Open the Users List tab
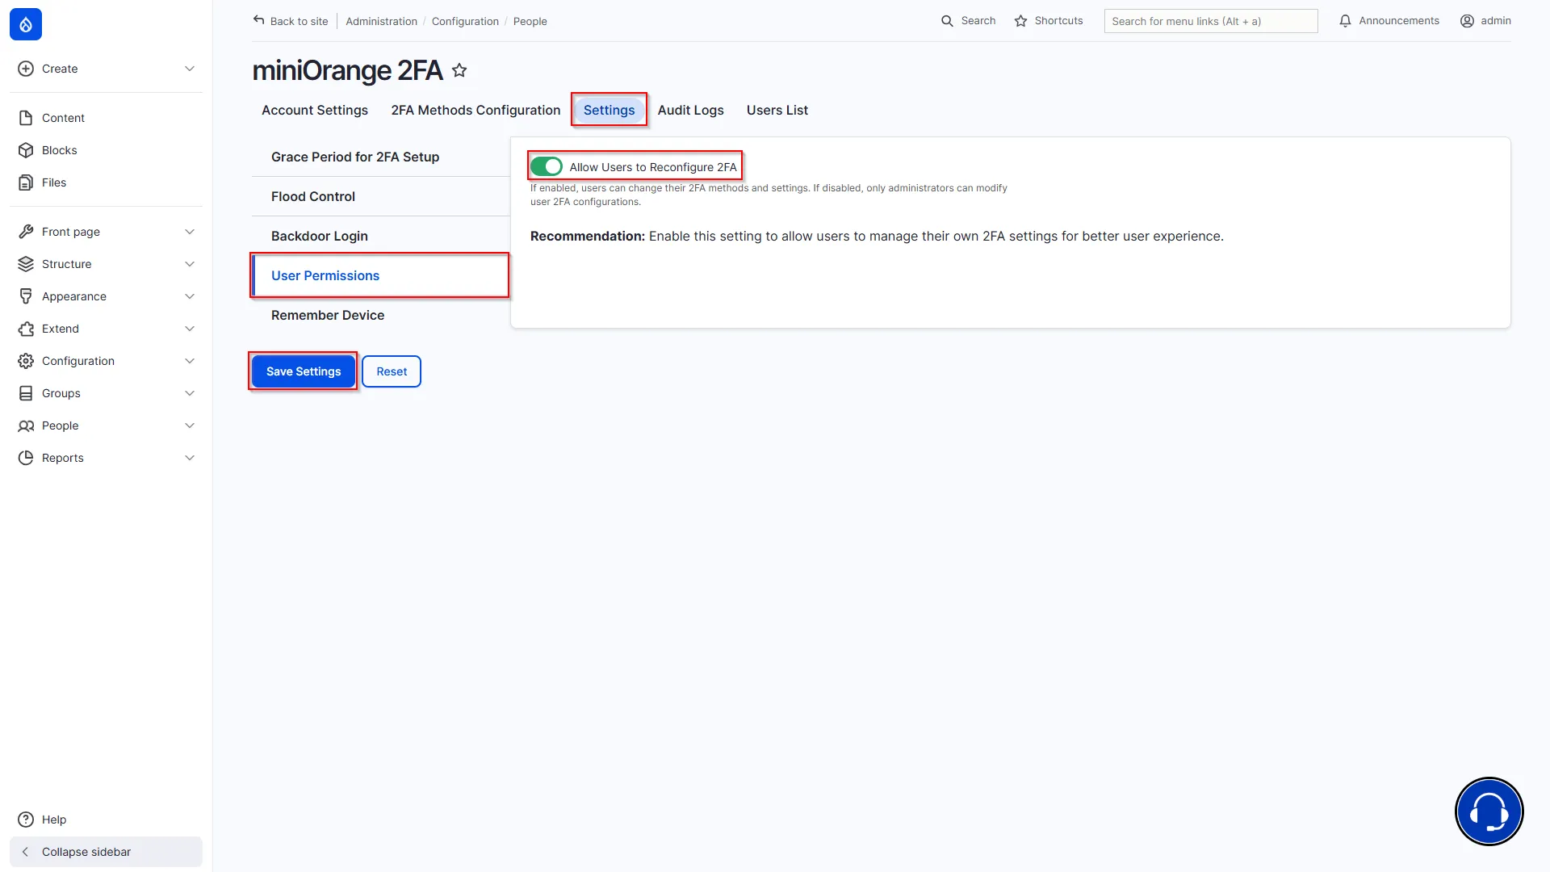1550x872 pixels. coord(777,110)
